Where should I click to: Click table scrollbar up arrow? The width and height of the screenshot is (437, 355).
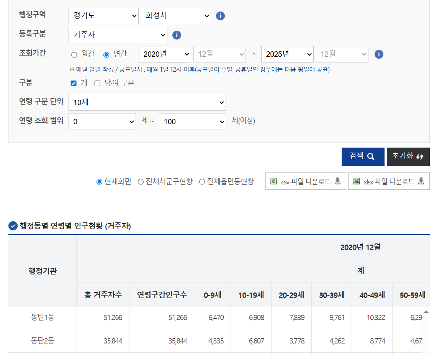[x=426, y=312]
